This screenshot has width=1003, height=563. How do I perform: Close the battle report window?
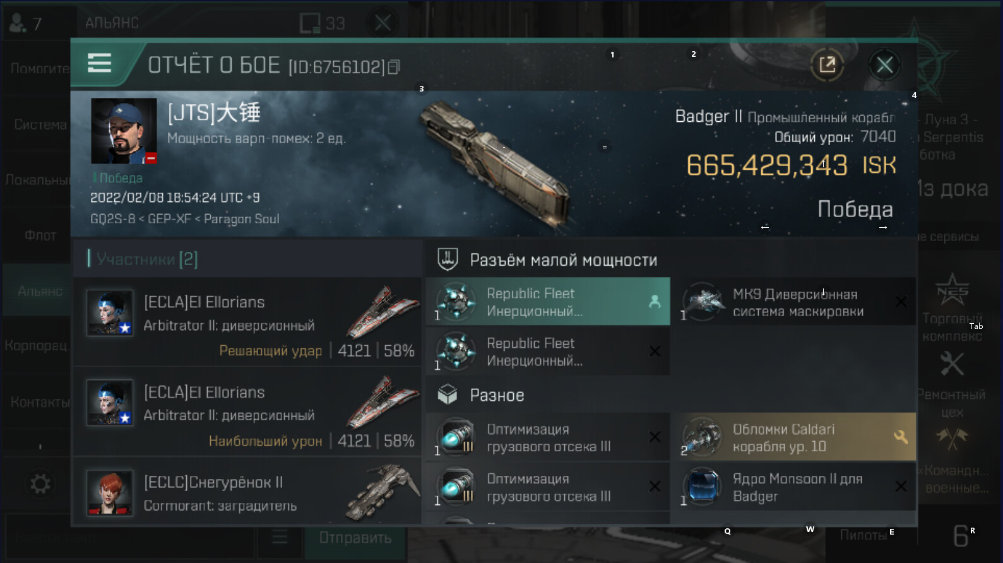(x=884, y=64)
